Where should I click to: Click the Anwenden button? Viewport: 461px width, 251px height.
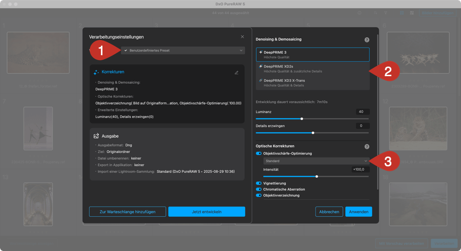pyautogui.click(x=359, y=212)
